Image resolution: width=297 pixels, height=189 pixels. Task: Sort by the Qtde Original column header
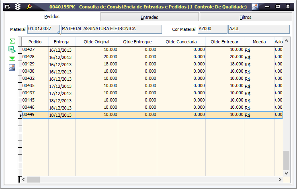tap(96, 42)
